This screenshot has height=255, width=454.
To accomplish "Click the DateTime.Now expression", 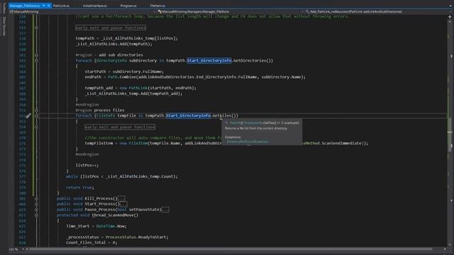I will click(x=111, y=226).
